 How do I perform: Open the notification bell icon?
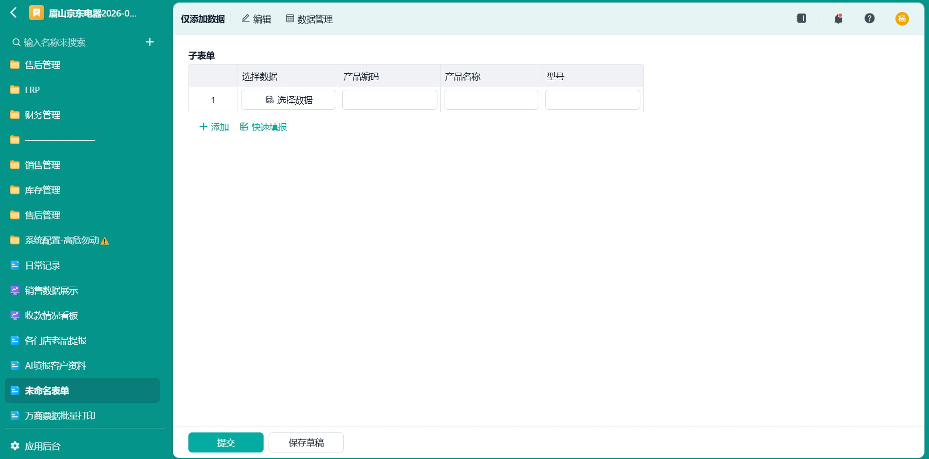point(838,19)
